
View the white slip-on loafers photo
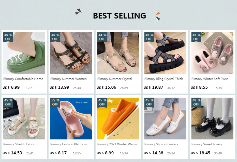point(165,119)
